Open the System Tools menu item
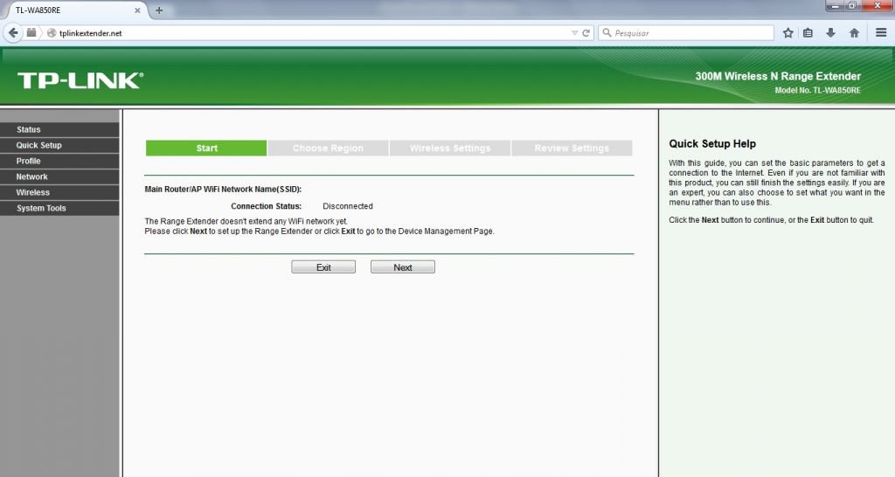The image size is (895, 477). pos(59,208)
